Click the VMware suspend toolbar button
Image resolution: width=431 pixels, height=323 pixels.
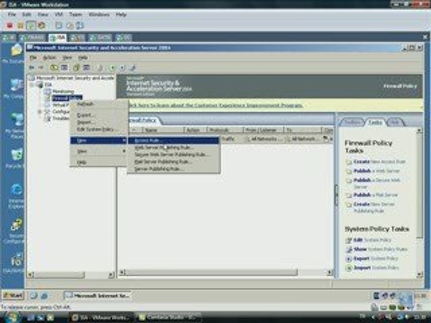click(x=20, y=26)
